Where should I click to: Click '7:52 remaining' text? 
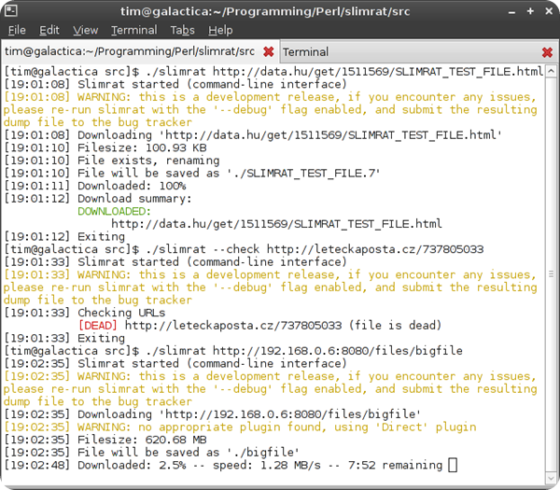pyautogui.click(x=395, y=465)
